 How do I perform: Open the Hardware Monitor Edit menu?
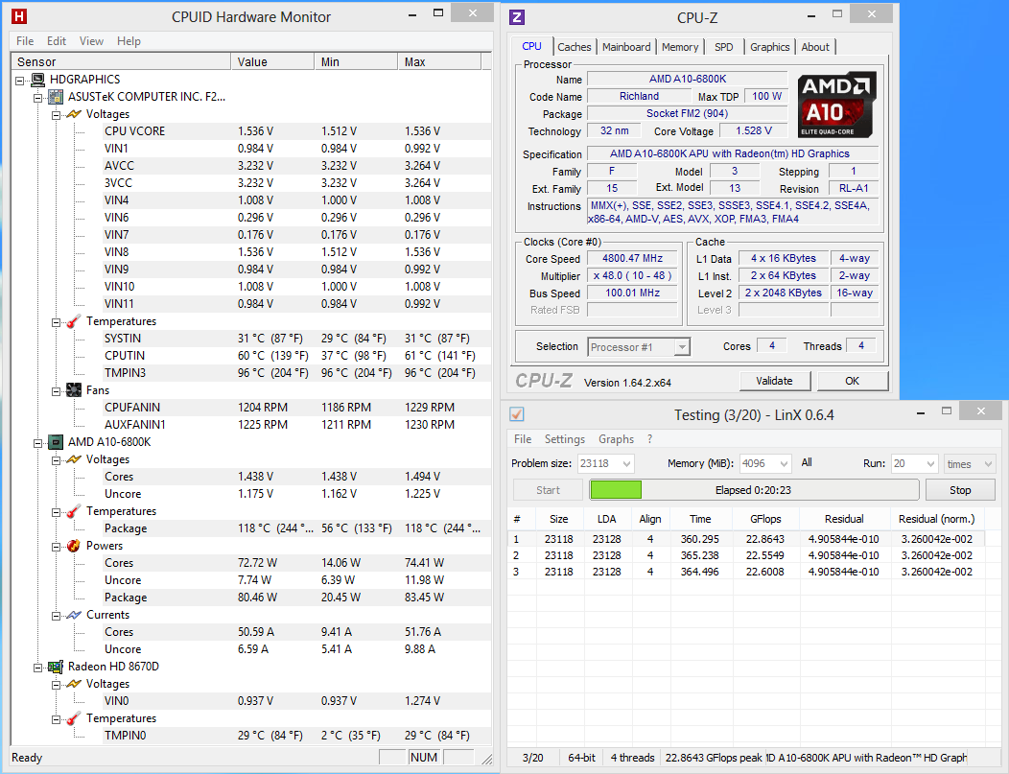pyautogui.click(x=57, y=41)
